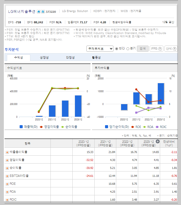Screen dimensions: 181x205
Task: Select the 분기 radio button
Action: coord(128,49)
